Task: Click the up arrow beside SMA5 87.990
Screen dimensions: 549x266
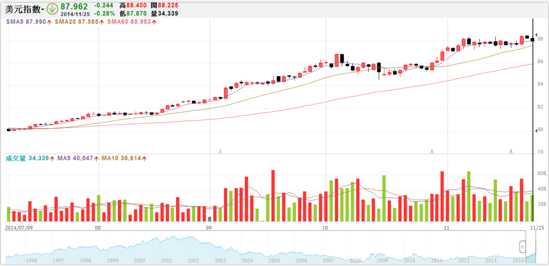Action: [x=49, y=21]
